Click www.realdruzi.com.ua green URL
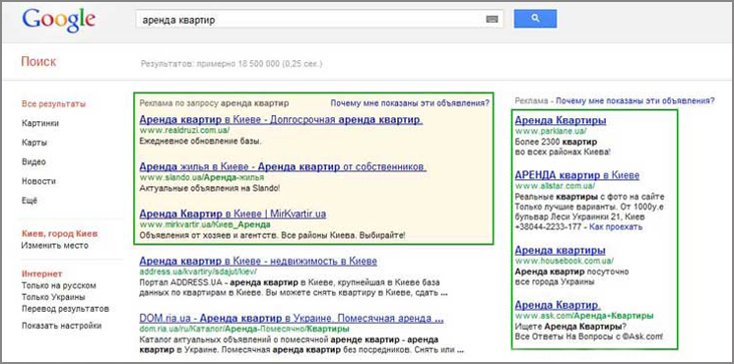 pos(184,131)
